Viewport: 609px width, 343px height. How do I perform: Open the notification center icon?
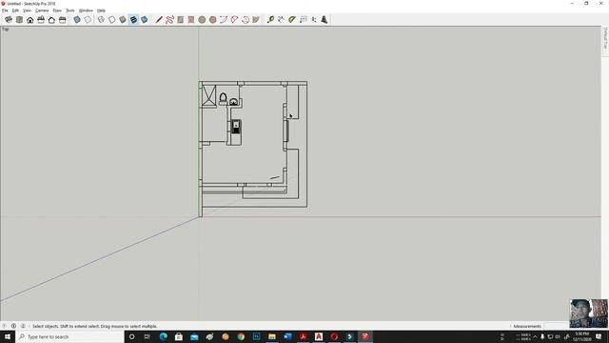599,336
